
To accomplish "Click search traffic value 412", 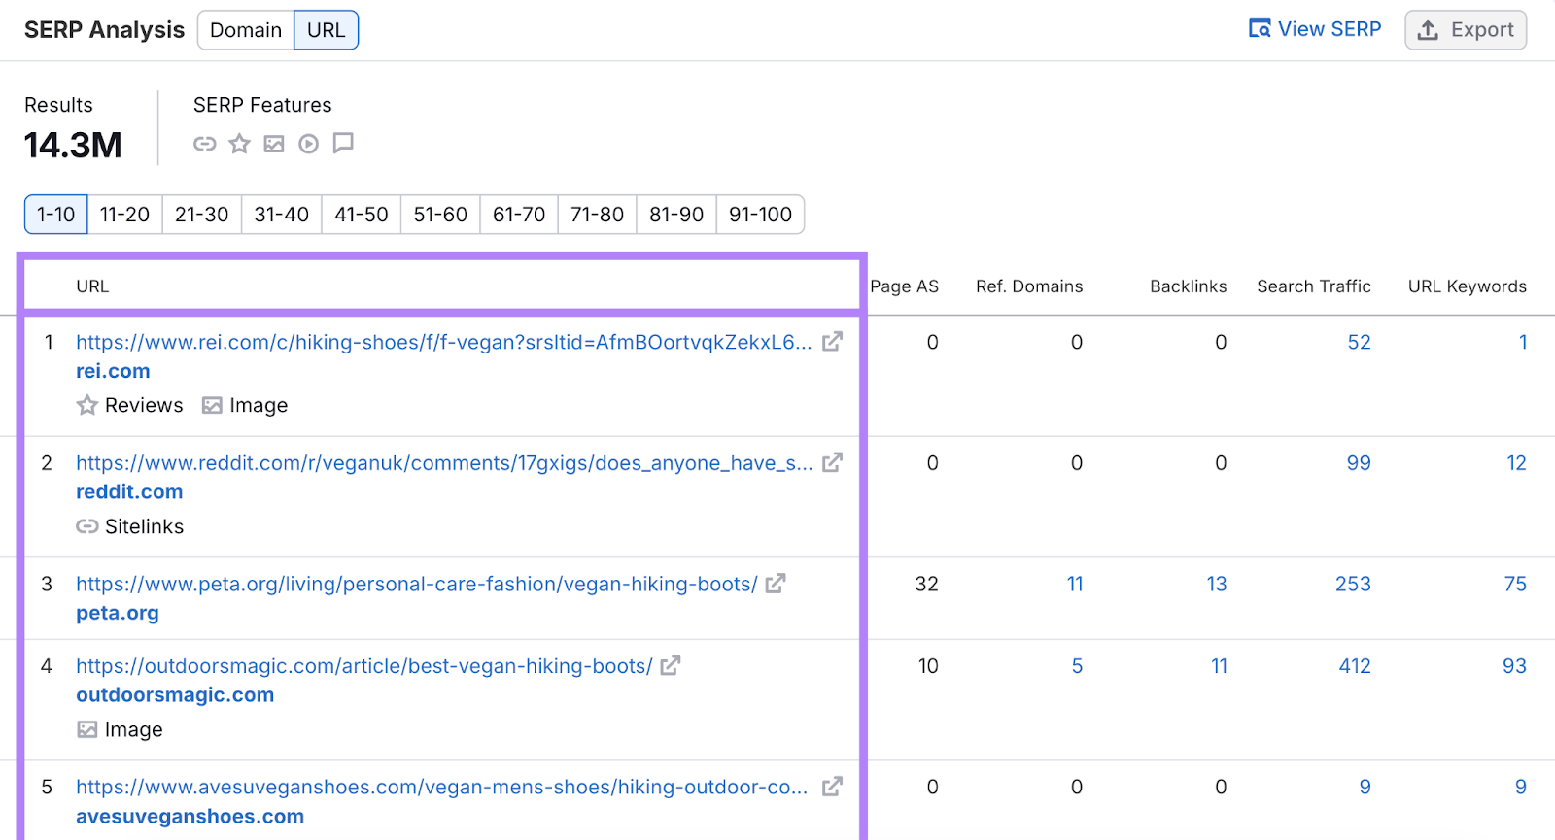I will pyautogui.click(x=1355, y=666).
